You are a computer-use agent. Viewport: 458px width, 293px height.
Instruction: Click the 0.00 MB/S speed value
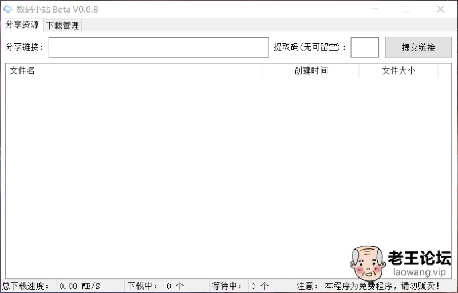pos(80,286)
